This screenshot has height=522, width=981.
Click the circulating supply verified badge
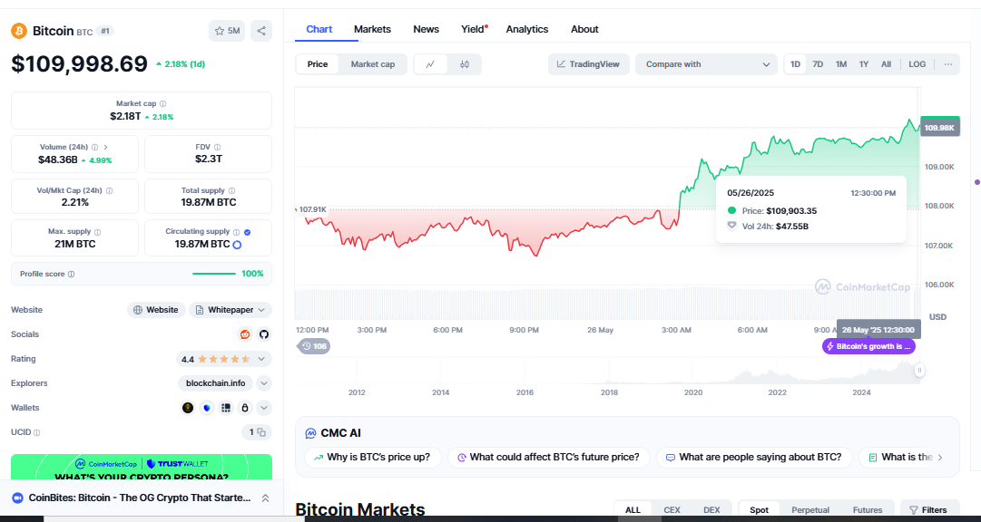tap(247, 232)
